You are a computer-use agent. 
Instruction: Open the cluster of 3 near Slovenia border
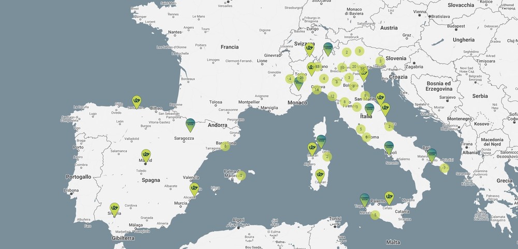point(380,61)
